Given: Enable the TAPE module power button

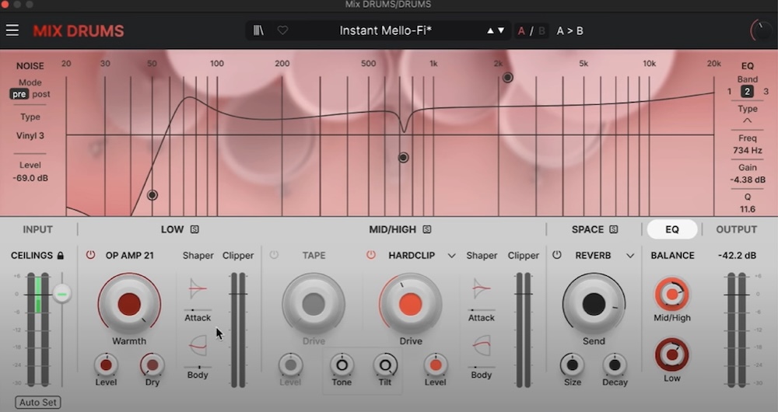Looking at the screenshot, I should click(274, 255).
